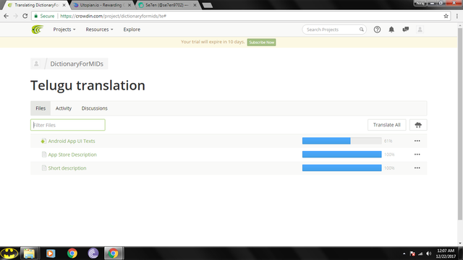Open options menu for Android App UI Texts
The width and height of the screenshot is (463, 260).
(417, 141)
